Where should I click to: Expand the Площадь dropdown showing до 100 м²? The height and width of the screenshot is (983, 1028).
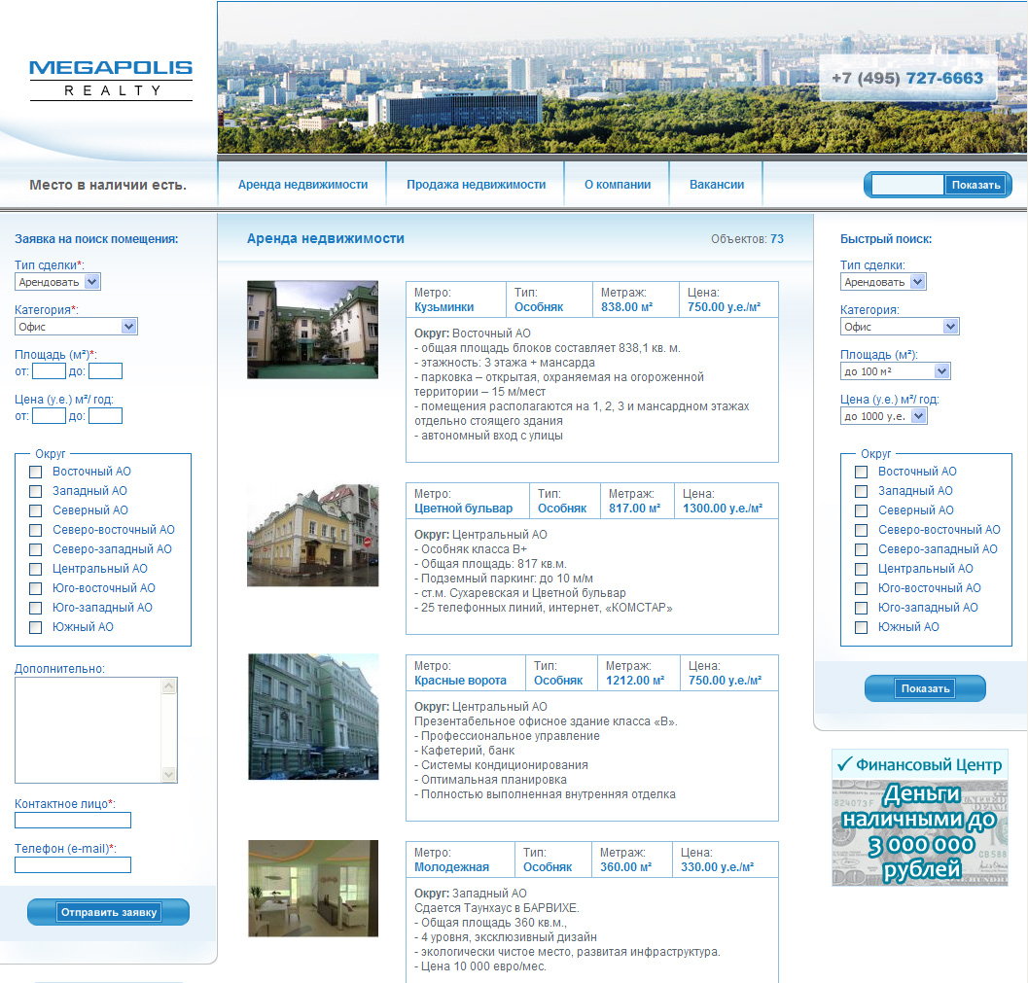(895, 370)
